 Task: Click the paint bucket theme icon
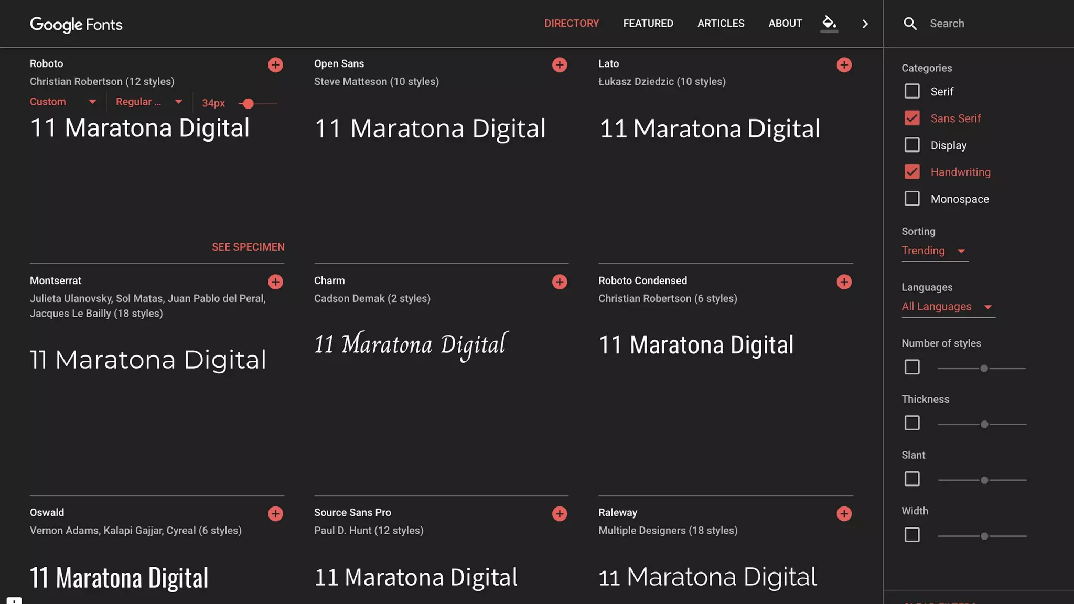[x=829, y=23]
